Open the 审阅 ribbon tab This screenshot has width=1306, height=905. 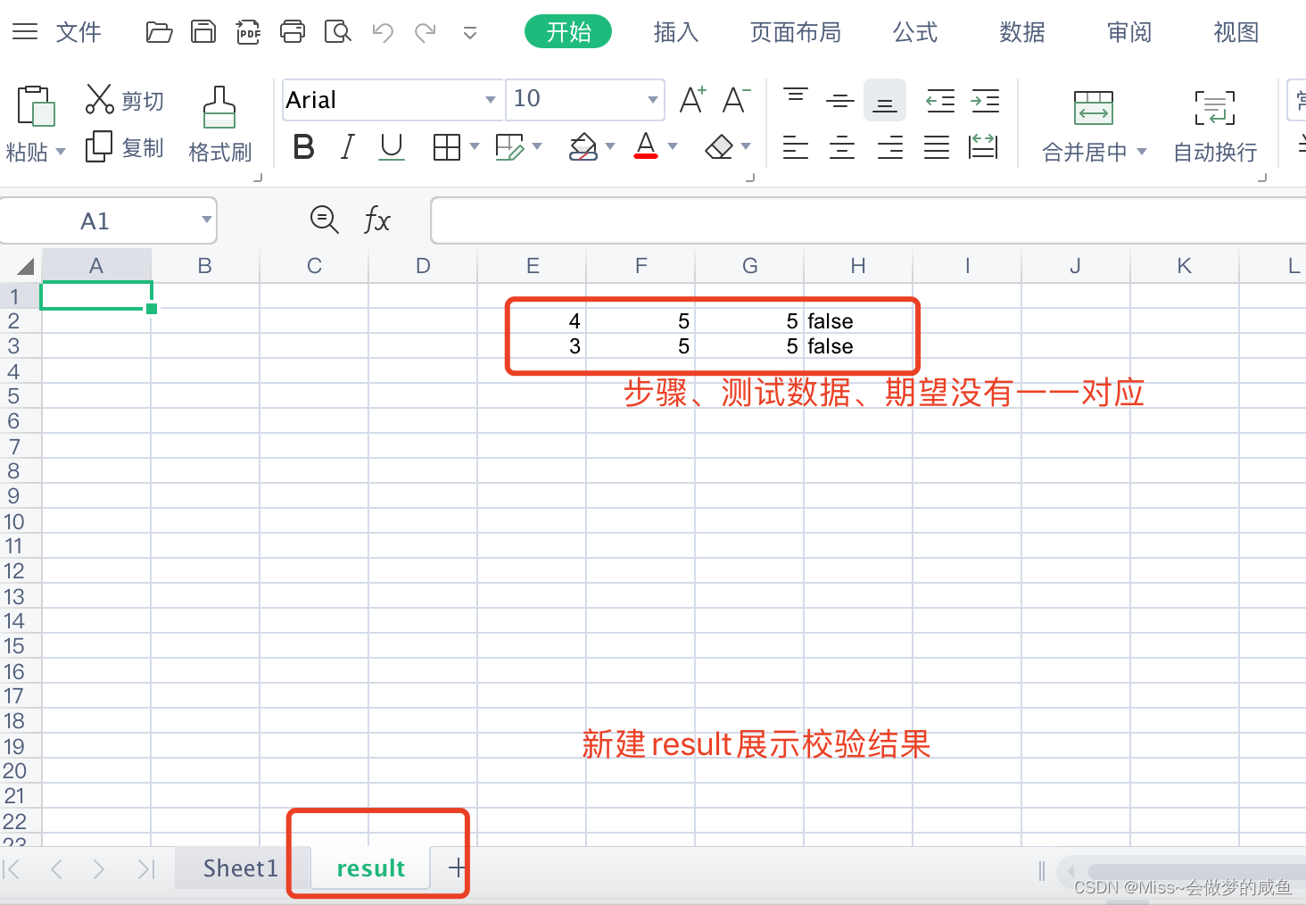click(1129, 32)
